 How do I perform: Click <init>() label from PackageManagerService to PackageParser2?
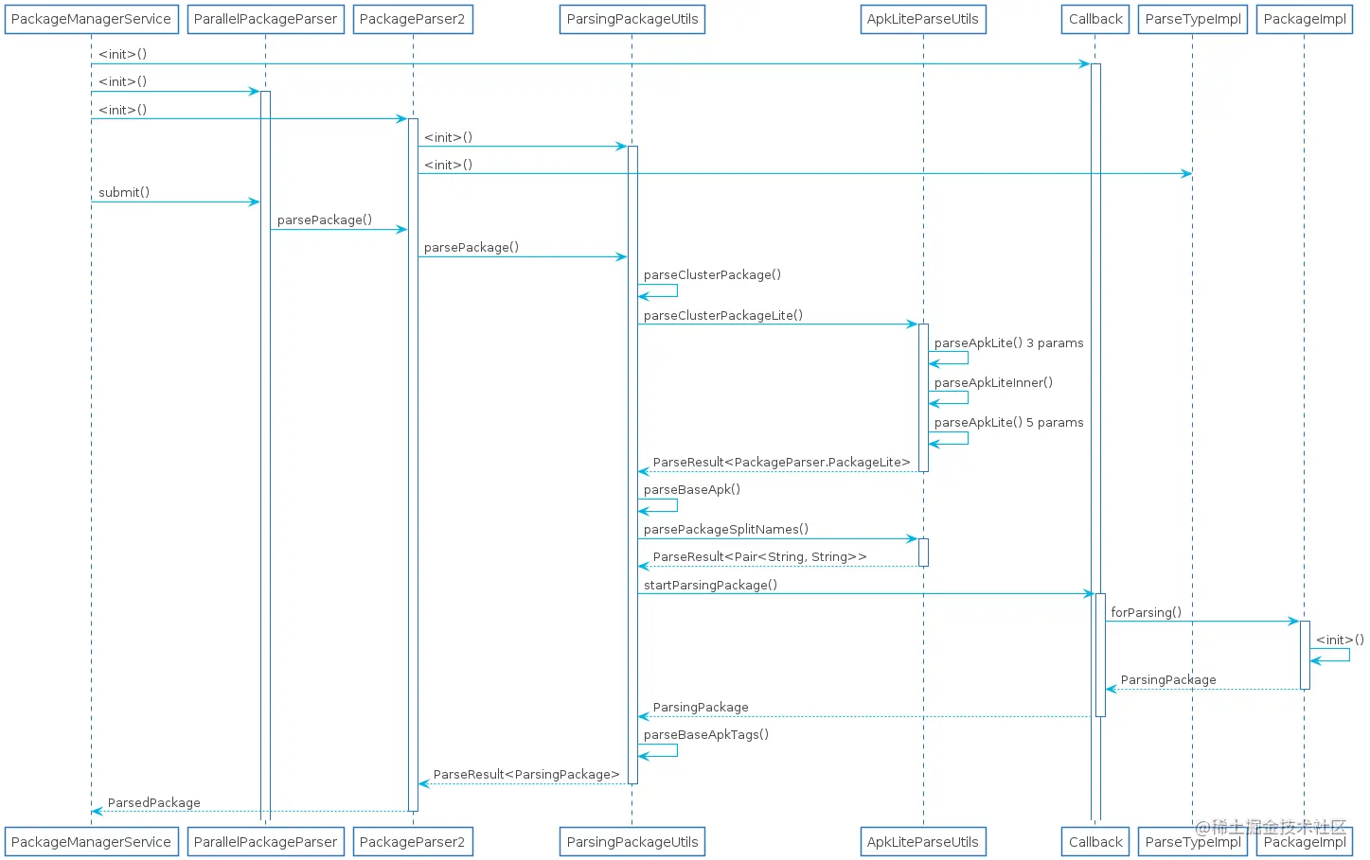pos(123,110)
